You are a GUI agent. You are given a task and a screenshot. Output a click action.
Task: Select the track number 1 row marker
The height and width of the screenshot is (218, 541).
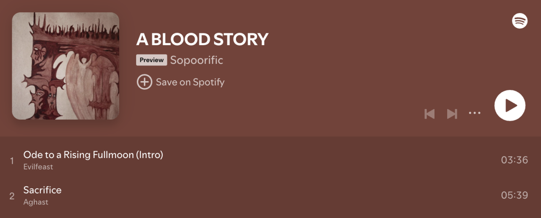[12, 161]
